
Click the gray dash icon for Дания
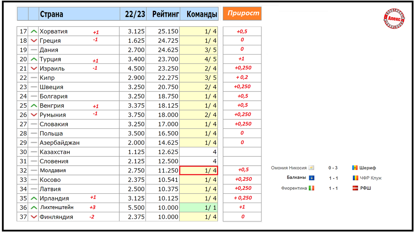(34, 50)
